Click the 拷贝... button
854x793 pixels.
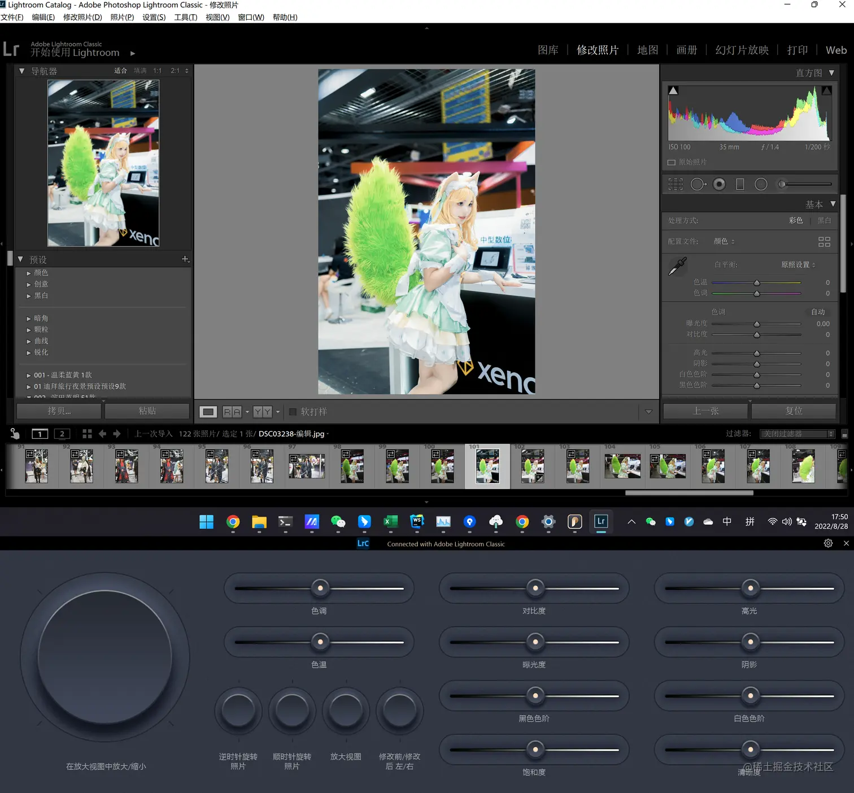(x=59, y=411)
